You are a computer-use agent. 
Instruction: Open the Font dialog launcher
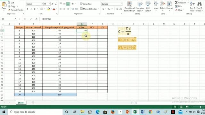[x=57, y=14]
